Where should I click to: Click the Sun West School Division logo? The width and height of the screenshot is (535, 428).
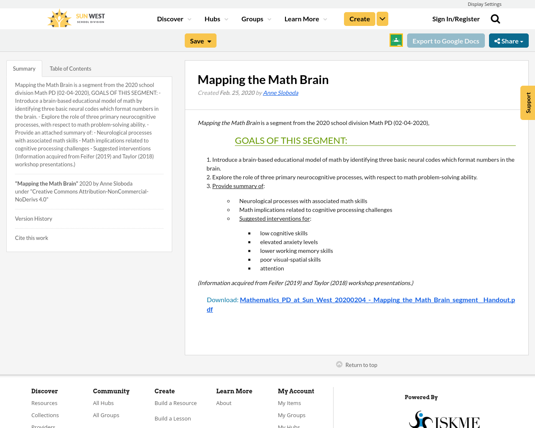coord(75,18)
